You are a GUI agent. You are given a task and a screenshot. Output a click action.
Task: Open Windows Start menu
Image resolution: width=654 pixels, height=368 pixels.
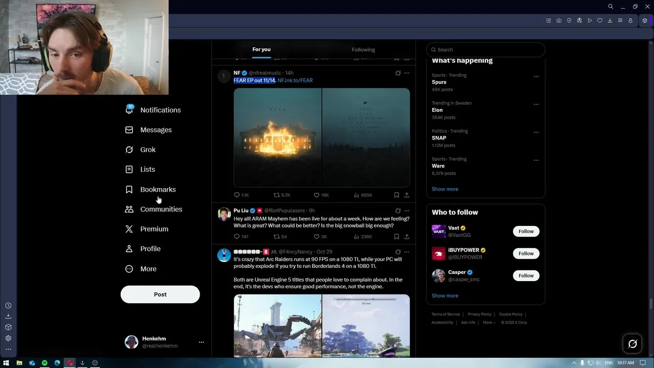click(6, 363)
